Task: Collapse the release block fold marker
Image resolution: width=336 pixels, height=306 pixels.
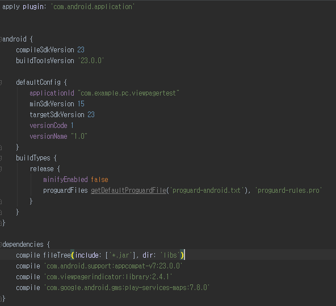Action: click(x=1, y=169)
